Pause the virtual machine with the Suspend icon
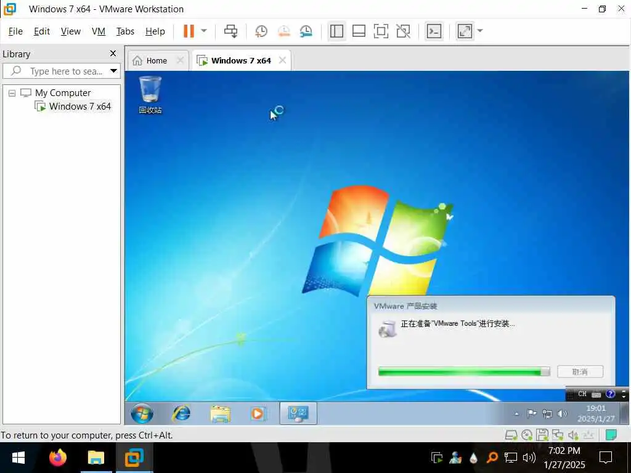 click(189, 31)
